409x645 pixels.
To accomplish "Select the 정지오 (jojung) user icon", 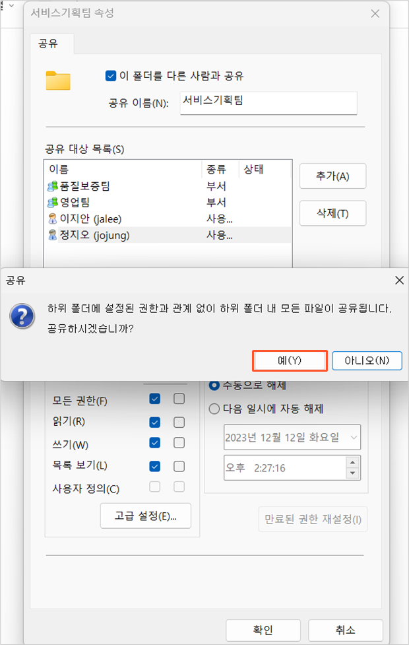I will point(53,235).
